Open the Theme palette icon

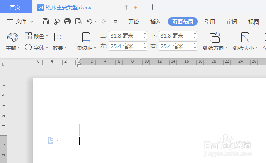point(13,37)
